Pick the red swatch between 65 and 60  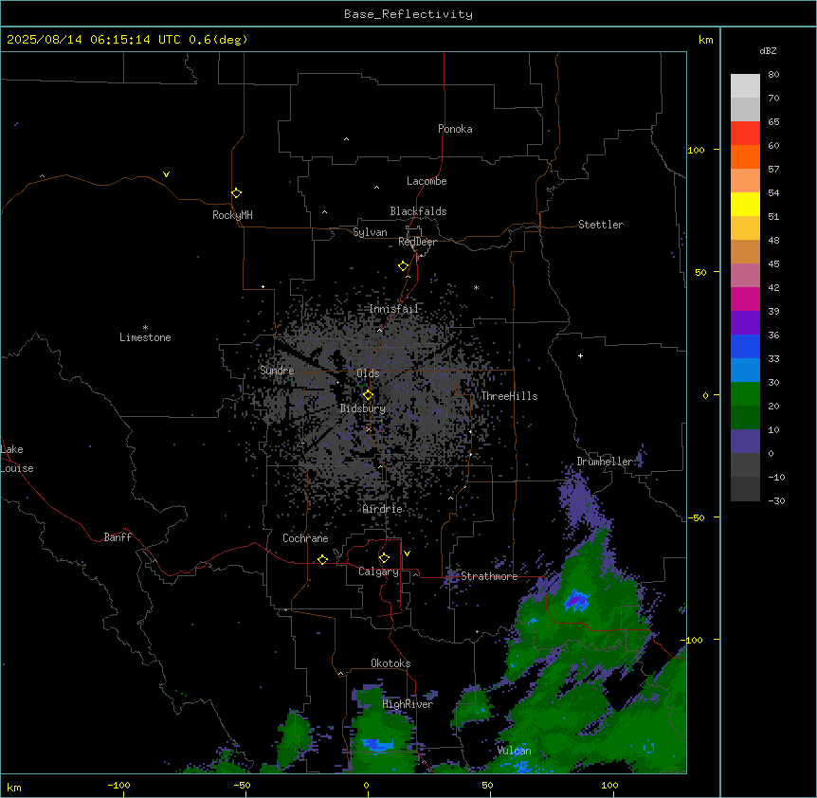(x=745, y=133)
